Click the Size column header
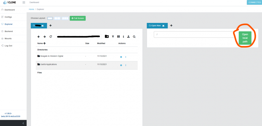Image resolution: width=262 pixels, height=126 pixels. click(x=87, y=43)
